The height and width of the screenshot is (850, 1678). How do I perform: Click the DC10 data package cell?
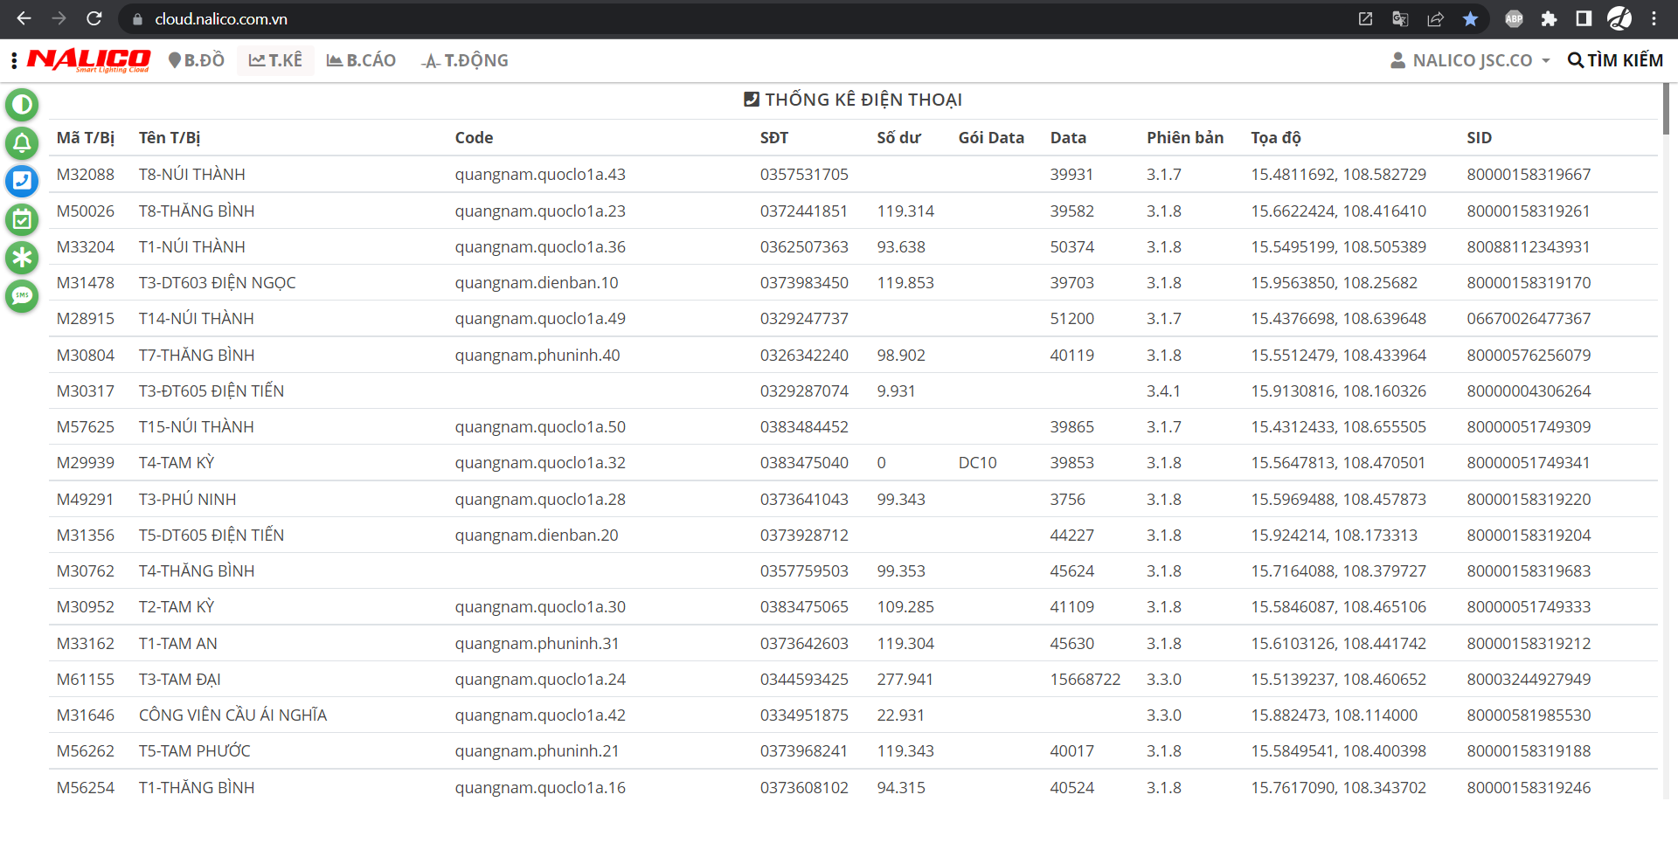pos(977,463)
